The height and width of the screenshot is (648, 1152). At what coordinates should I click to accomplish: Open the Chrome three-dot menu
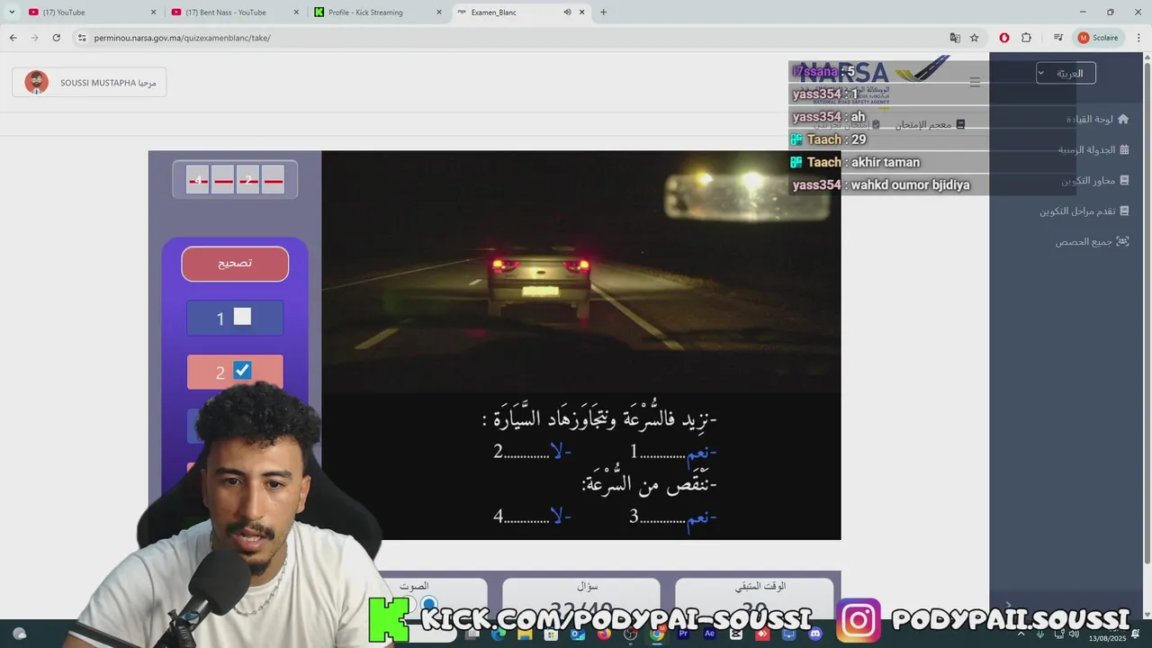point(1139,38)
